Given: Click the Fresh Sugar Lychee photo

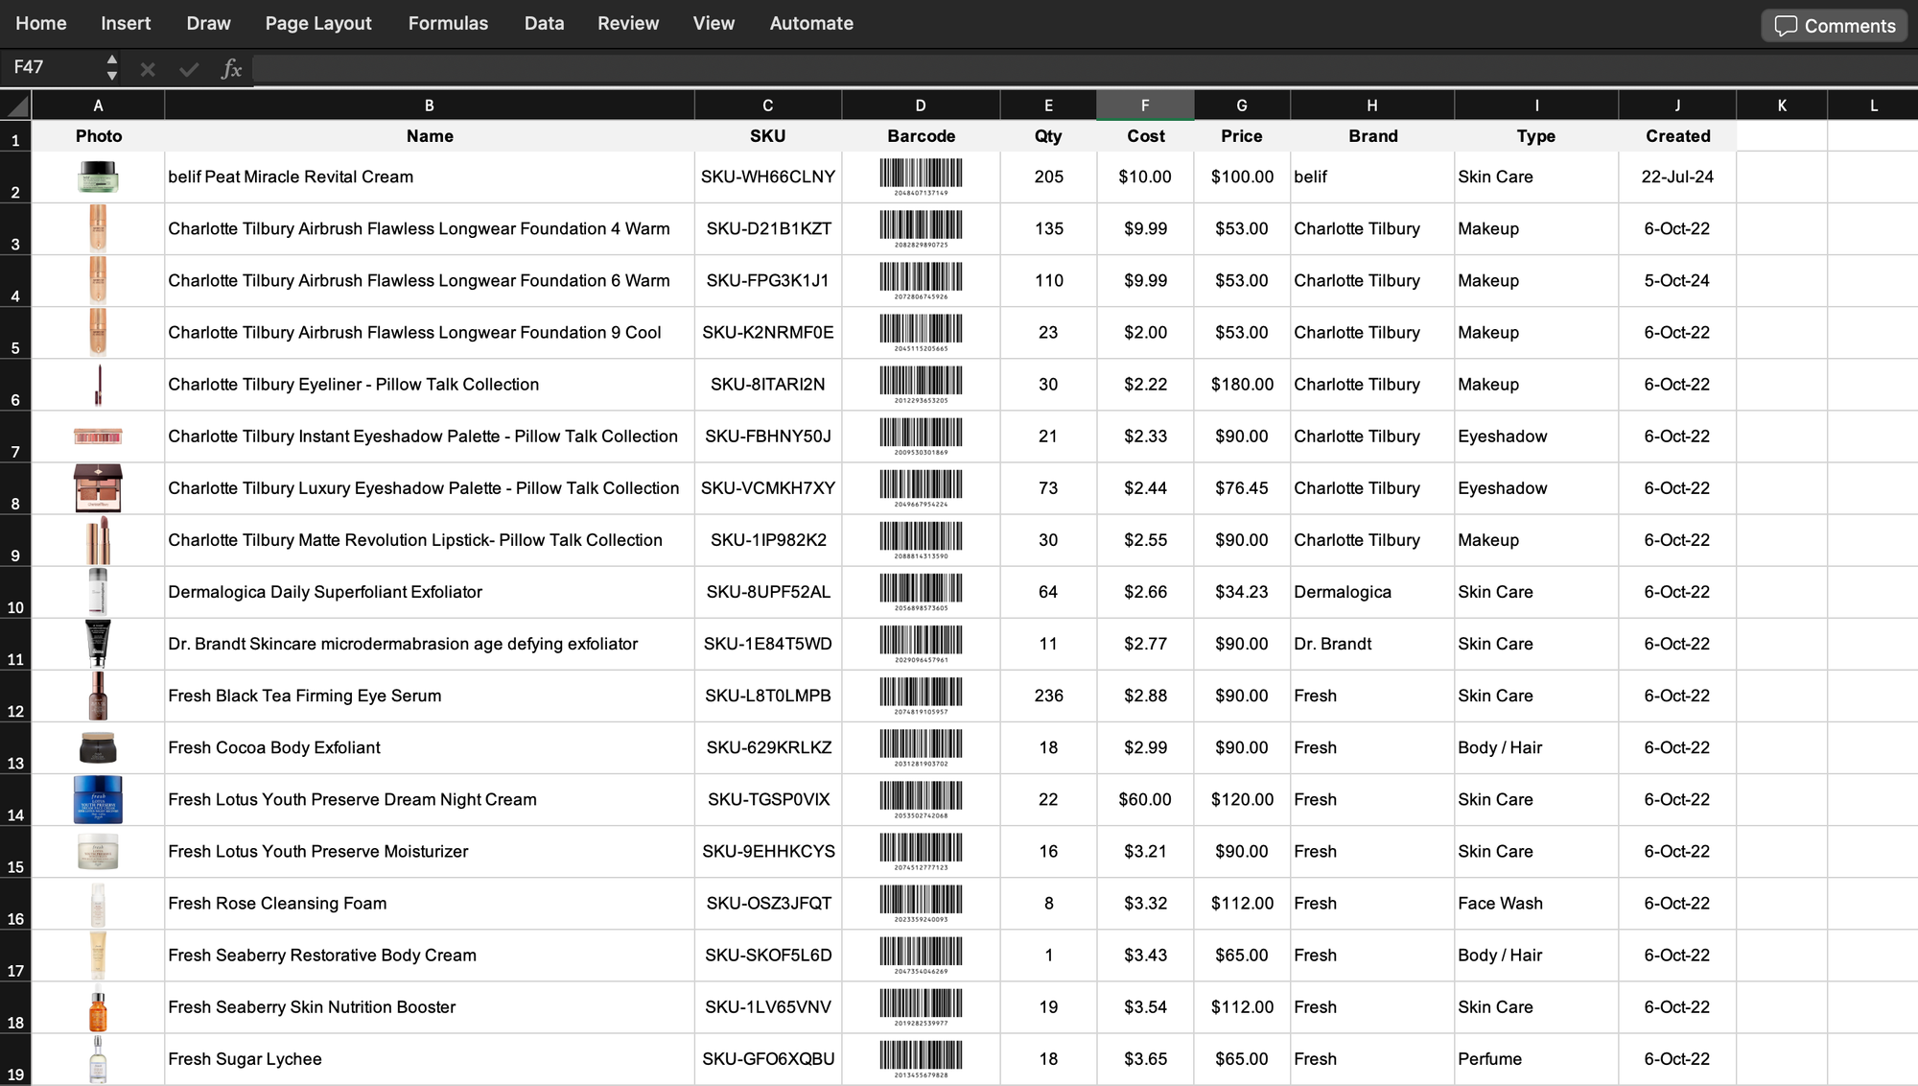Looking at the screenshot, I should [x=98, y=1059].
